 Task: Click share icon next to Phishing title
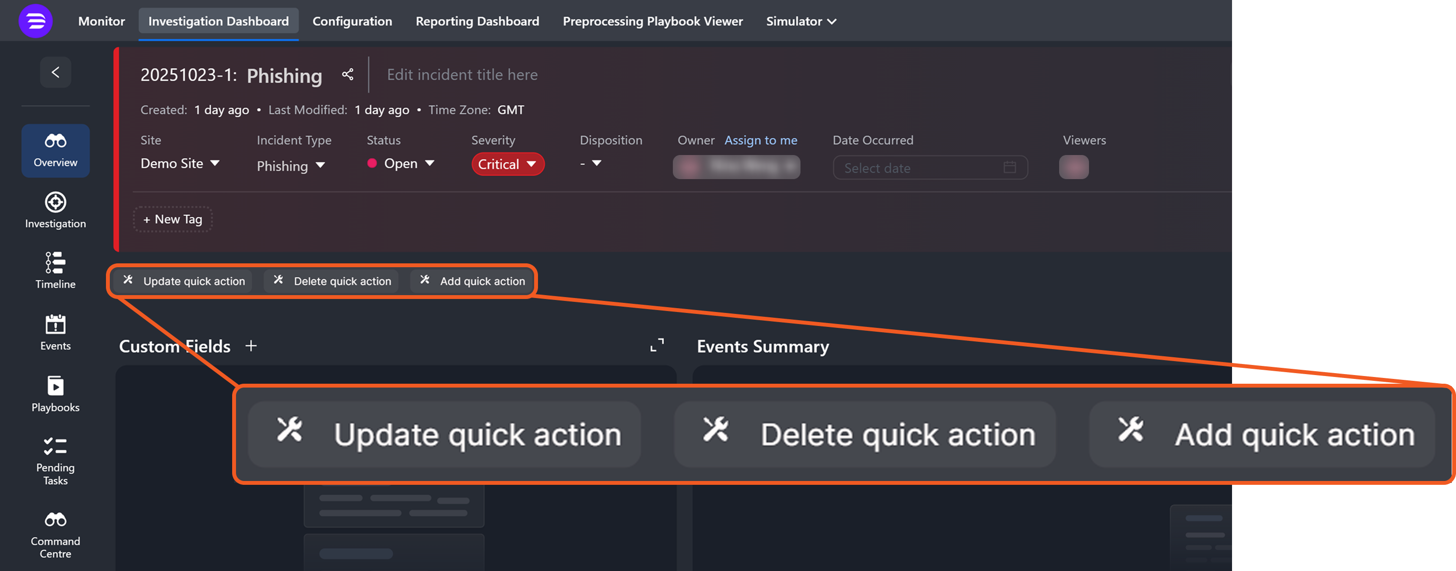[348, 75]
